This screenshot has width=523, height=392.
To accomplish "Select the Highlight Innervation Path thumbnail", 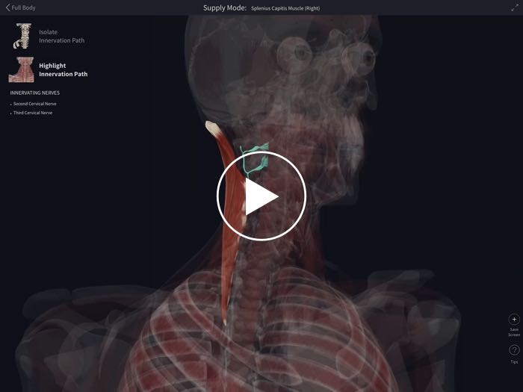I will (x=22, y=70).
